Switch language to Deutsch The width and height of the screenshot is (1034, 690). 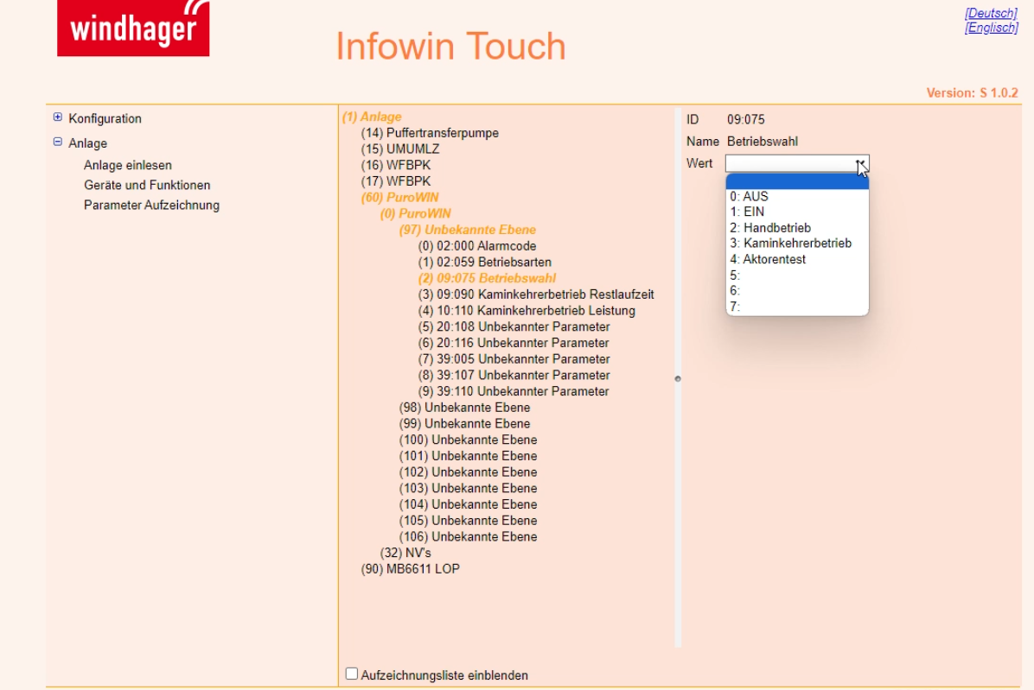(x=991, y=13)
